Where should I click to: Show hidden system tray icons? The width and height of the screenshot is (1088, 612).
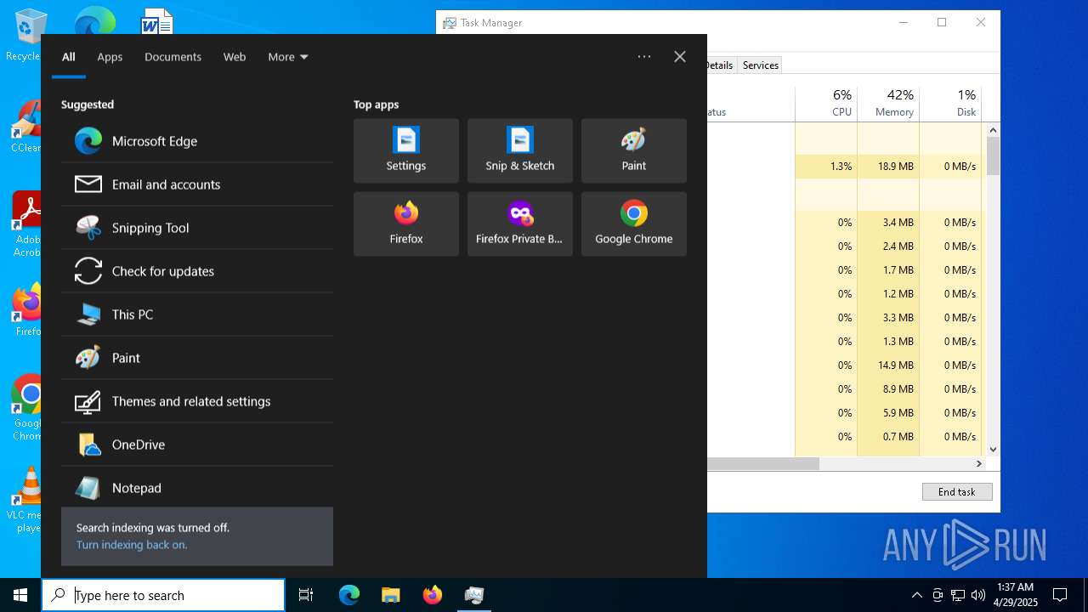tap(916, 595)
